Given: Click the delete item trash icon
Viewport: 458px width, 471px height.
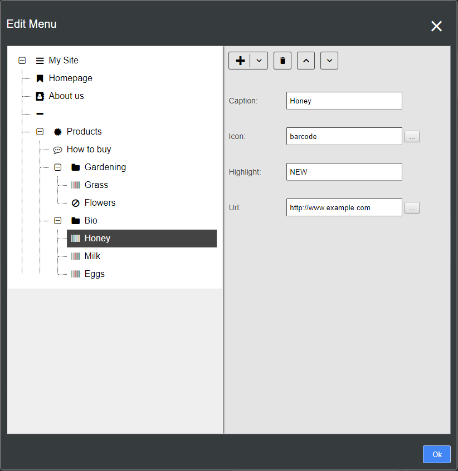Looking at the screenshot, I should (x=282, y=60).
